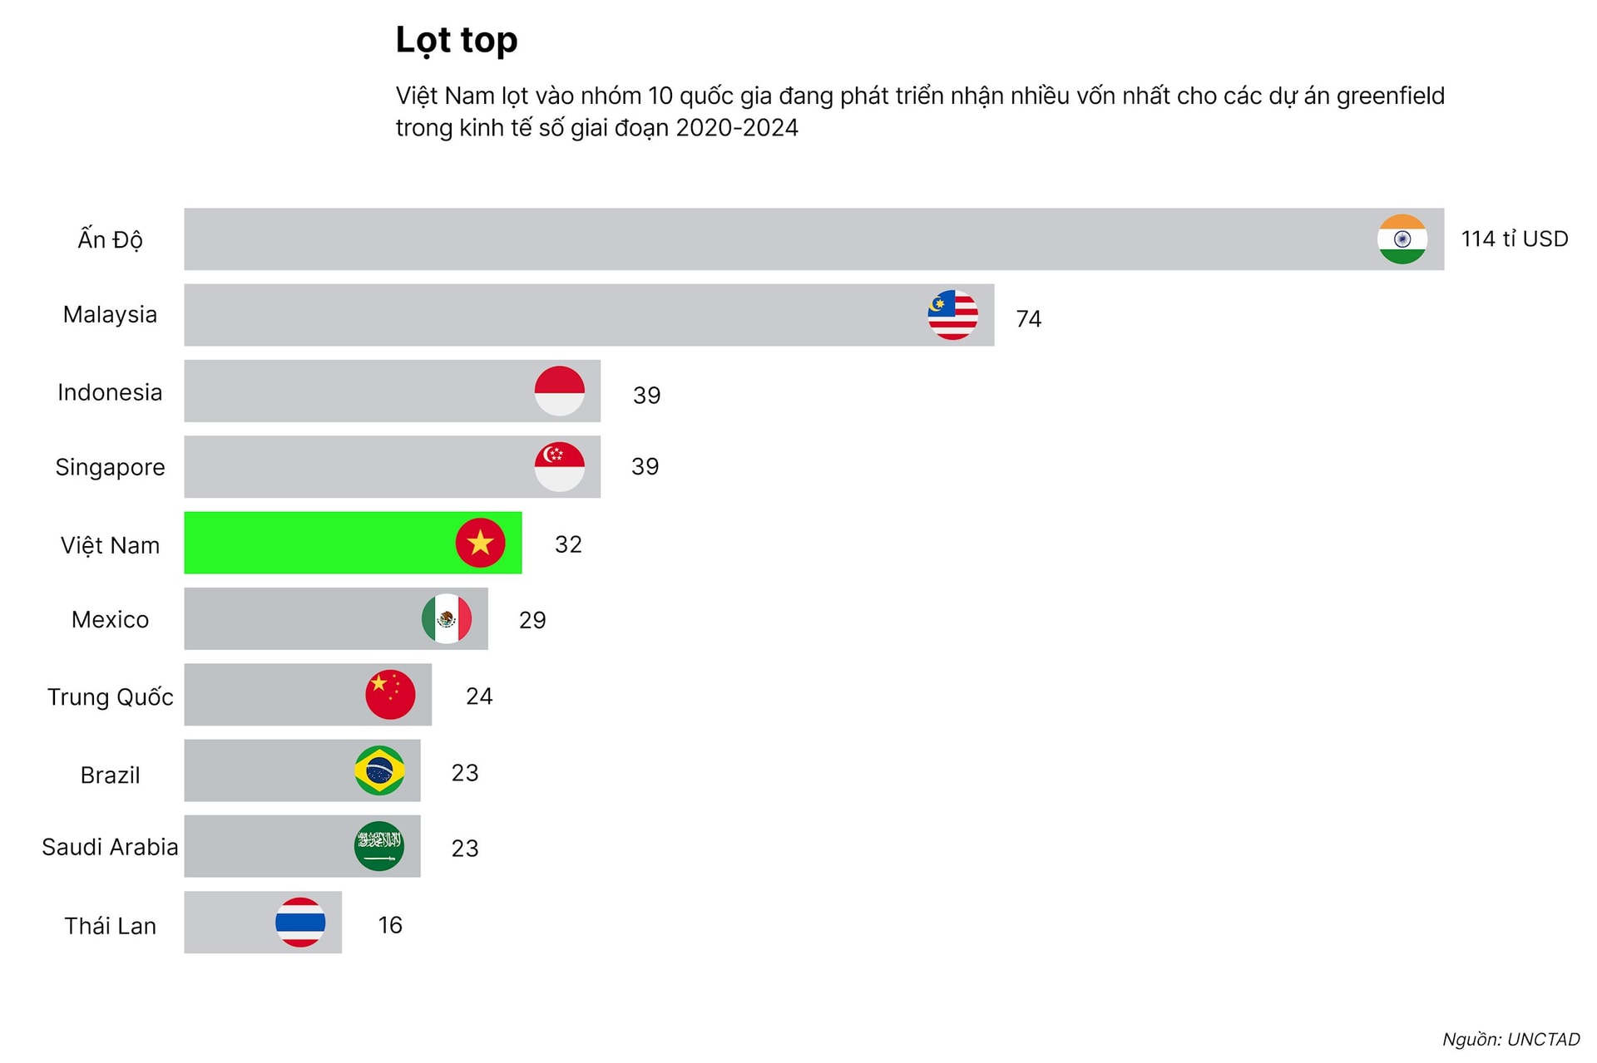Image resolution: width=1597 pixels, height=1063 pixels.
Task: Click the value 32 beside Việt Nam bar
Action: tap(568, 544)
